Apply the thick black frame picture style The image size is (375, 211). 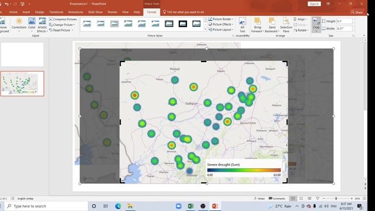pos(183,23)
